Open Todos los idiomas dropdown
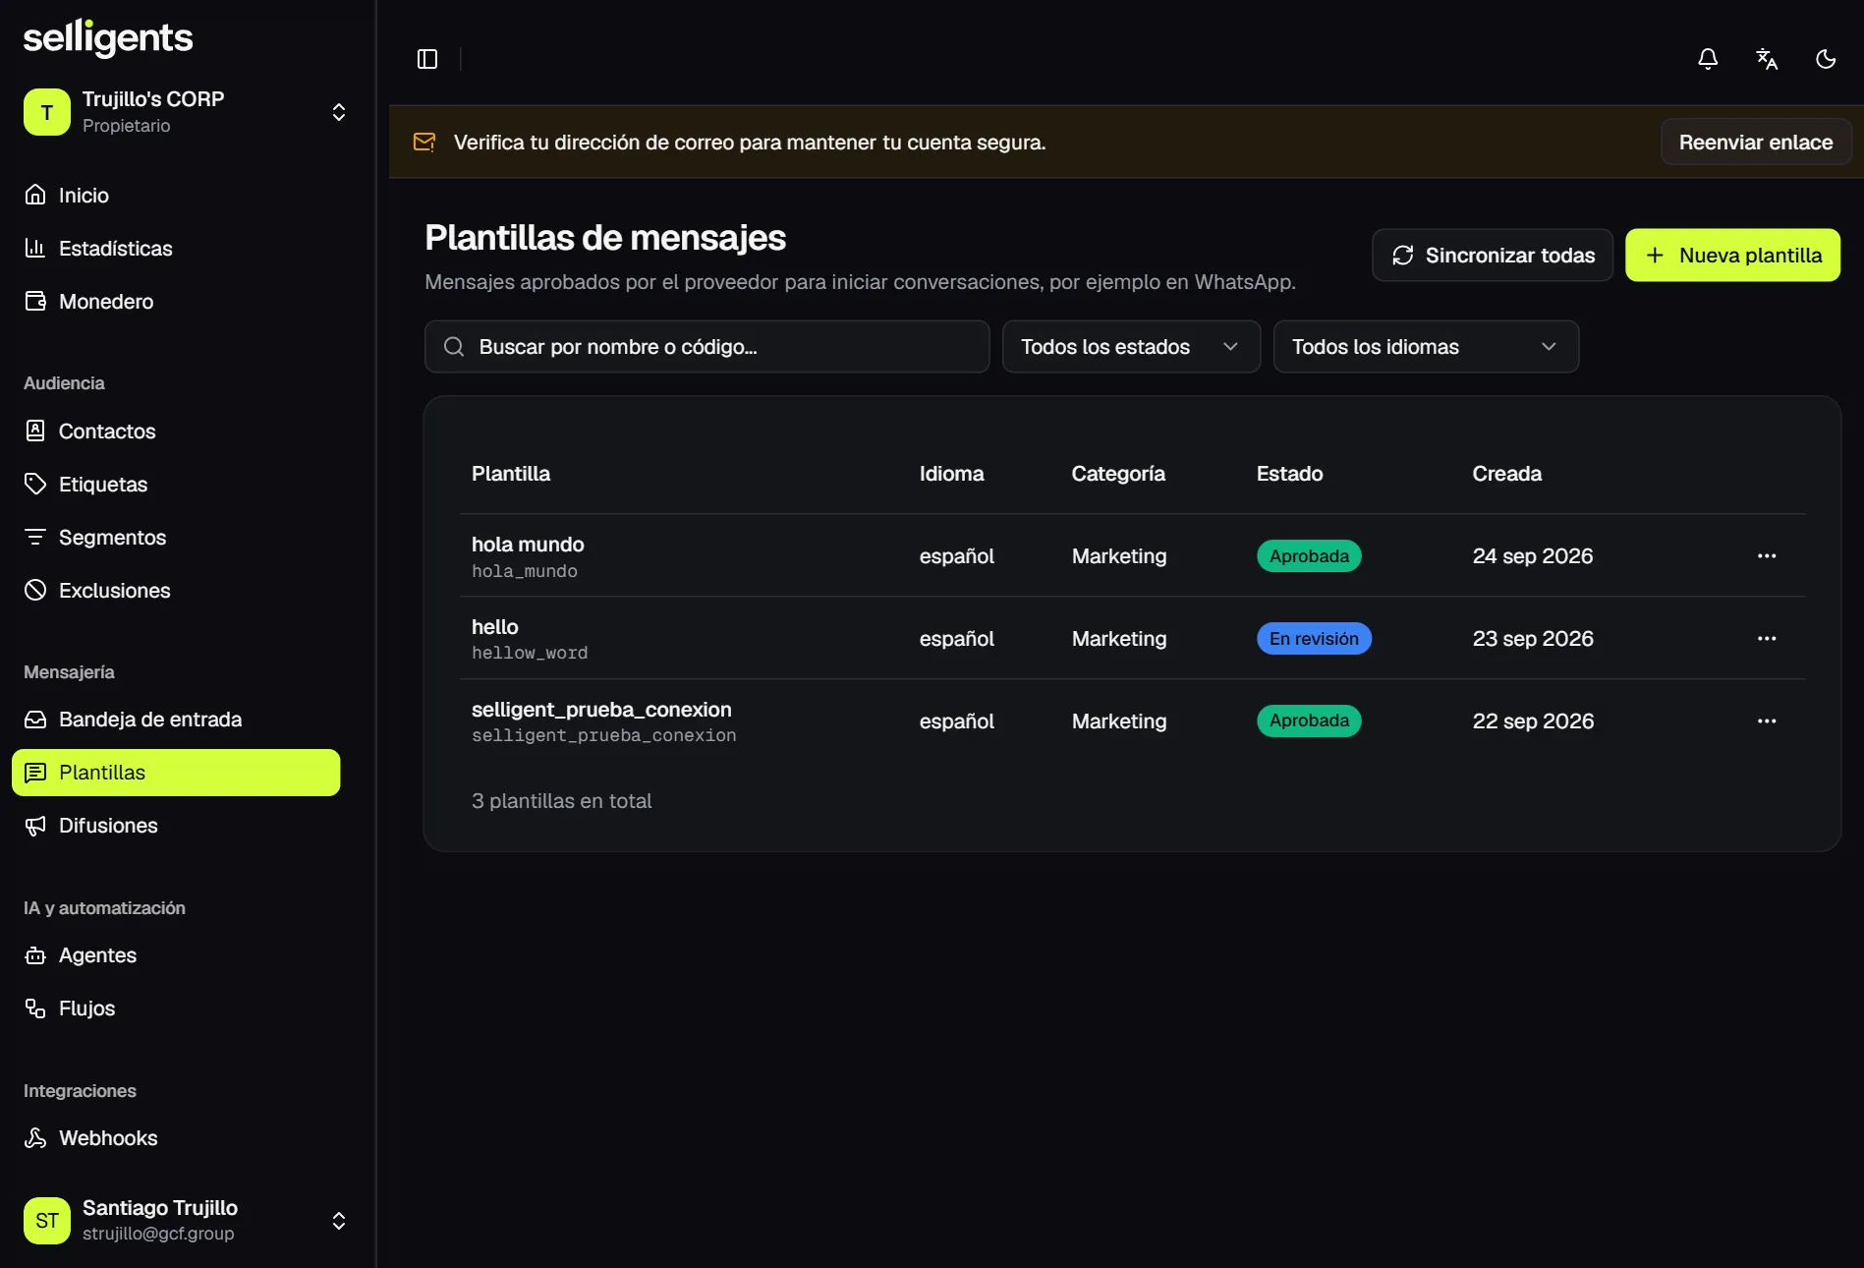Image resolution: width=1864 pixels, height=1268 pixels. [1426, 347]
